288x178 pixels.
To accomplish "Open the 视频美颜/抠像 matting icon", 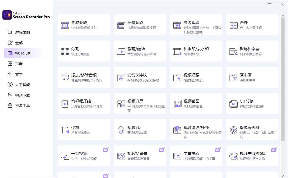I will click(x=233, y=156).
